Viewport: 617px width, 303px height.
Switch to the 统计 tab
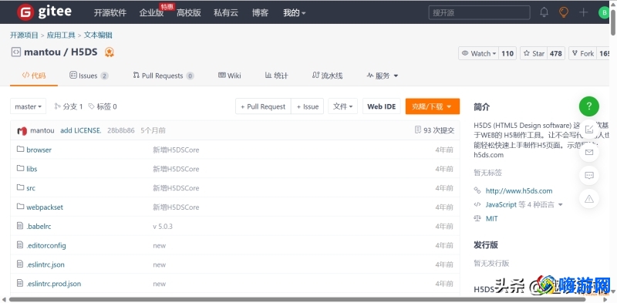276,76
